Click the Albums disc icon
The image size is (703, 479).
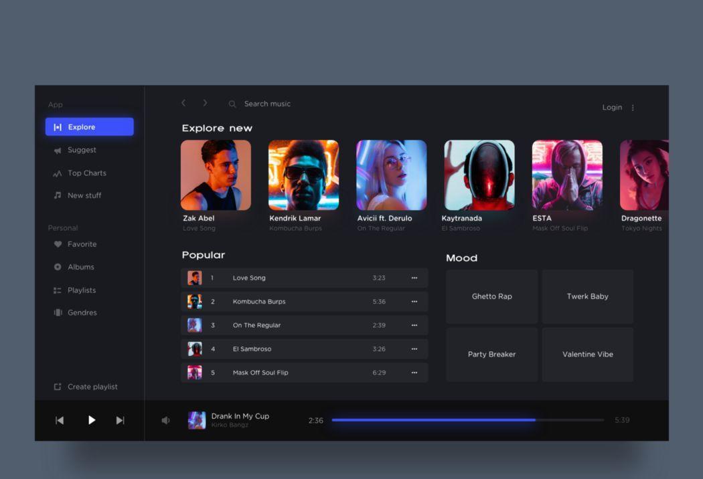[58, 267]
